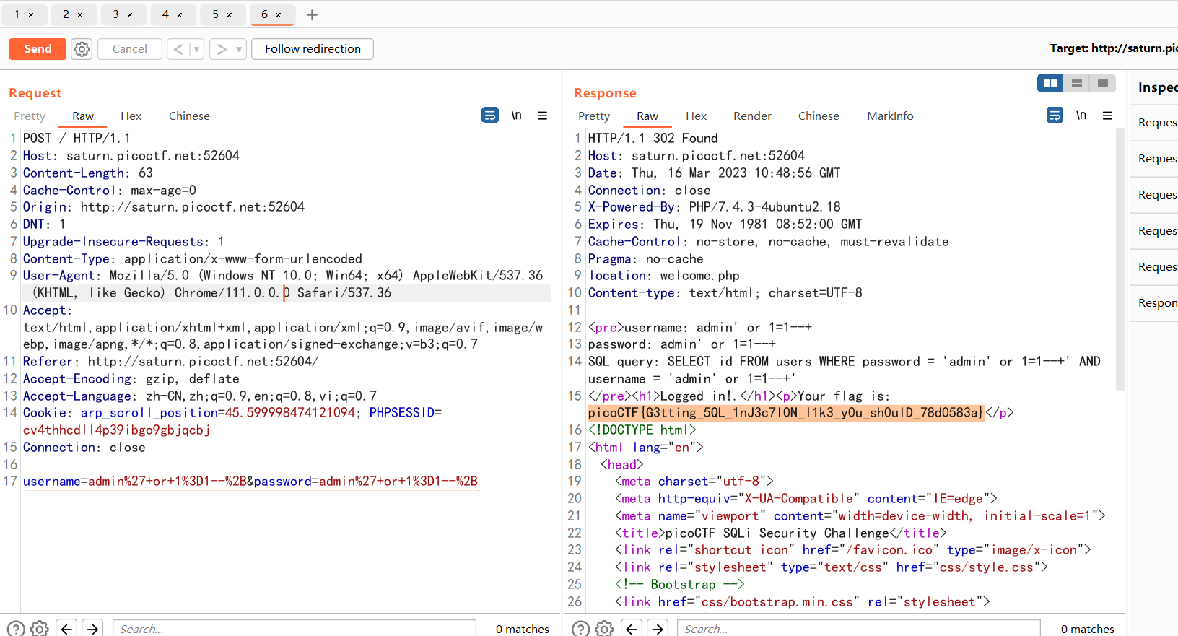
Task: Add a new Repeater tab
Action: click(312, 15)
